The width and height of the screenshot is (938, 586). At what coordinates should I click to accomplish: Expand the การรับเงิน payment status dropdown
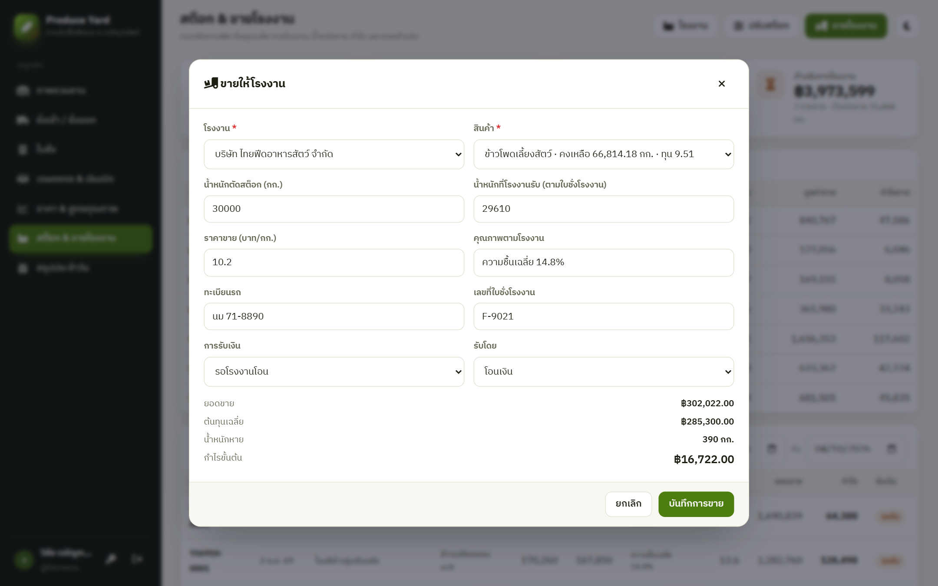click(334, 372)
